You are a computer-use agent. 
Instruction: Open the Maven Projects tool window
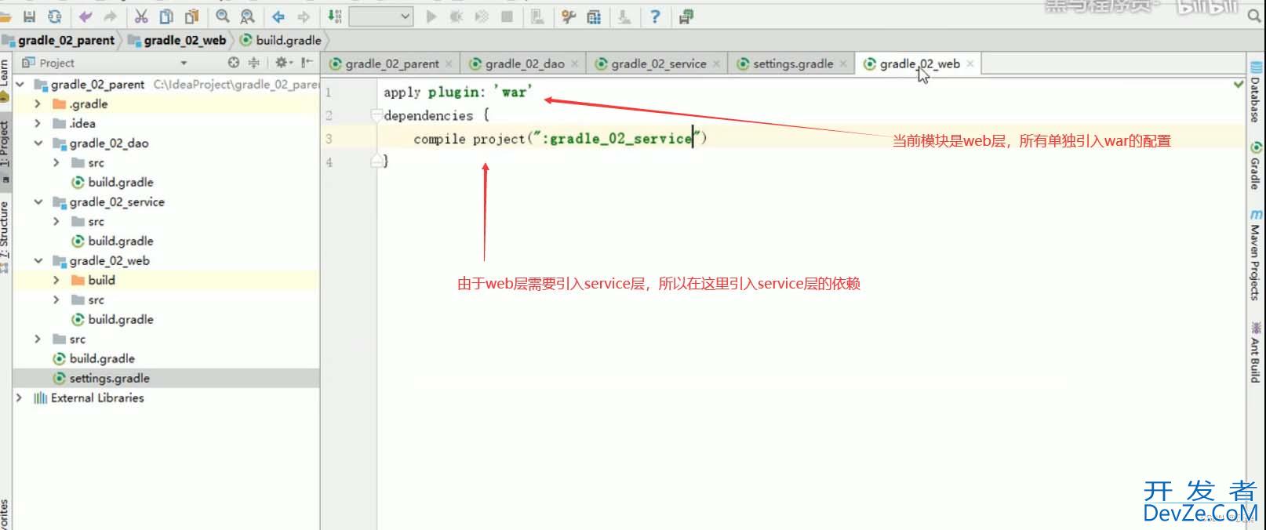coord(1255,255)
